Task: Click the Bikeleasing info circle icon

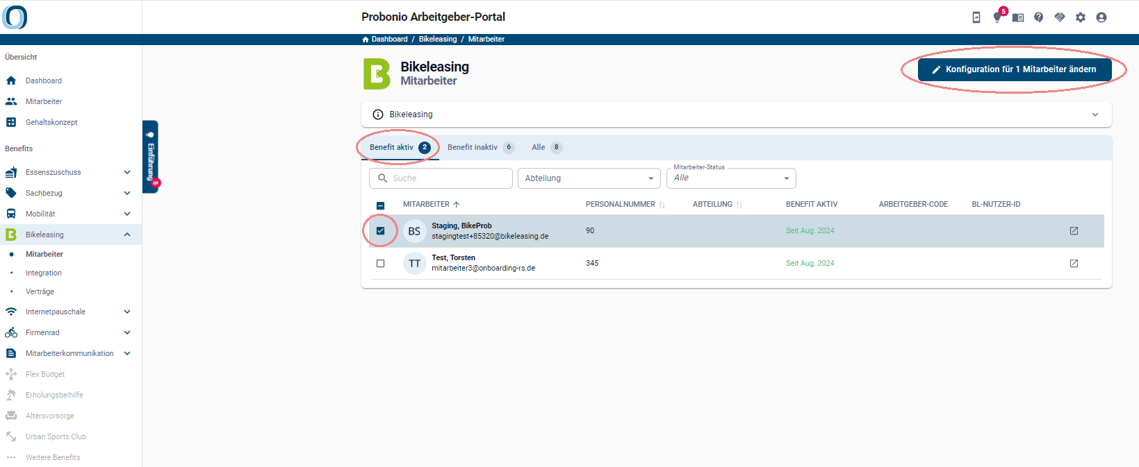Action: click(x=378, y=114)
